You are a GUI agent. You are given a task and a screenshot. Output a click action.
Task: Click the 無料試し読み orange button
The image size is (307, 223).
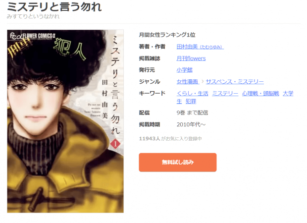click(x=178, y=162)
